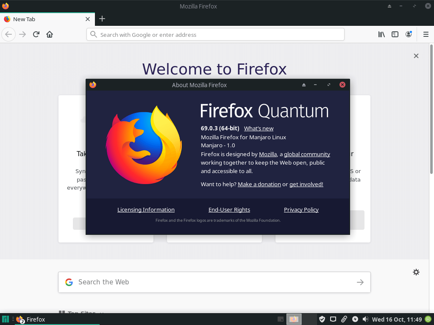Click the volume speaker tray icon
Screen dimensions: 434x325
point(365,319)
